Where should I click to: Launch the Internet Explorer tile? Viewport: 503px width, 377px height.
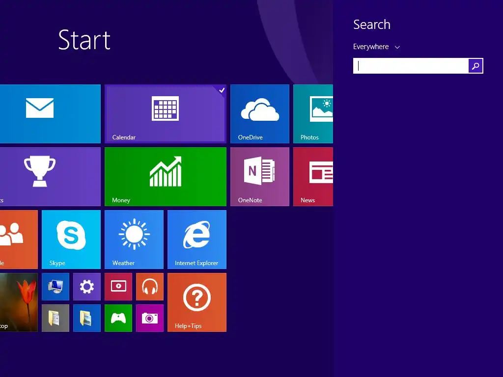[197, 240]
